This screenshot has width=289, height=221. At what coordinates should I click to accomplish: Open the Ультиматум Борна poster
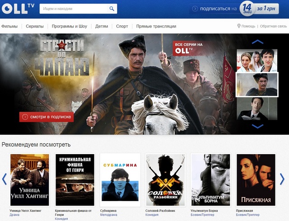pos(211,180)
